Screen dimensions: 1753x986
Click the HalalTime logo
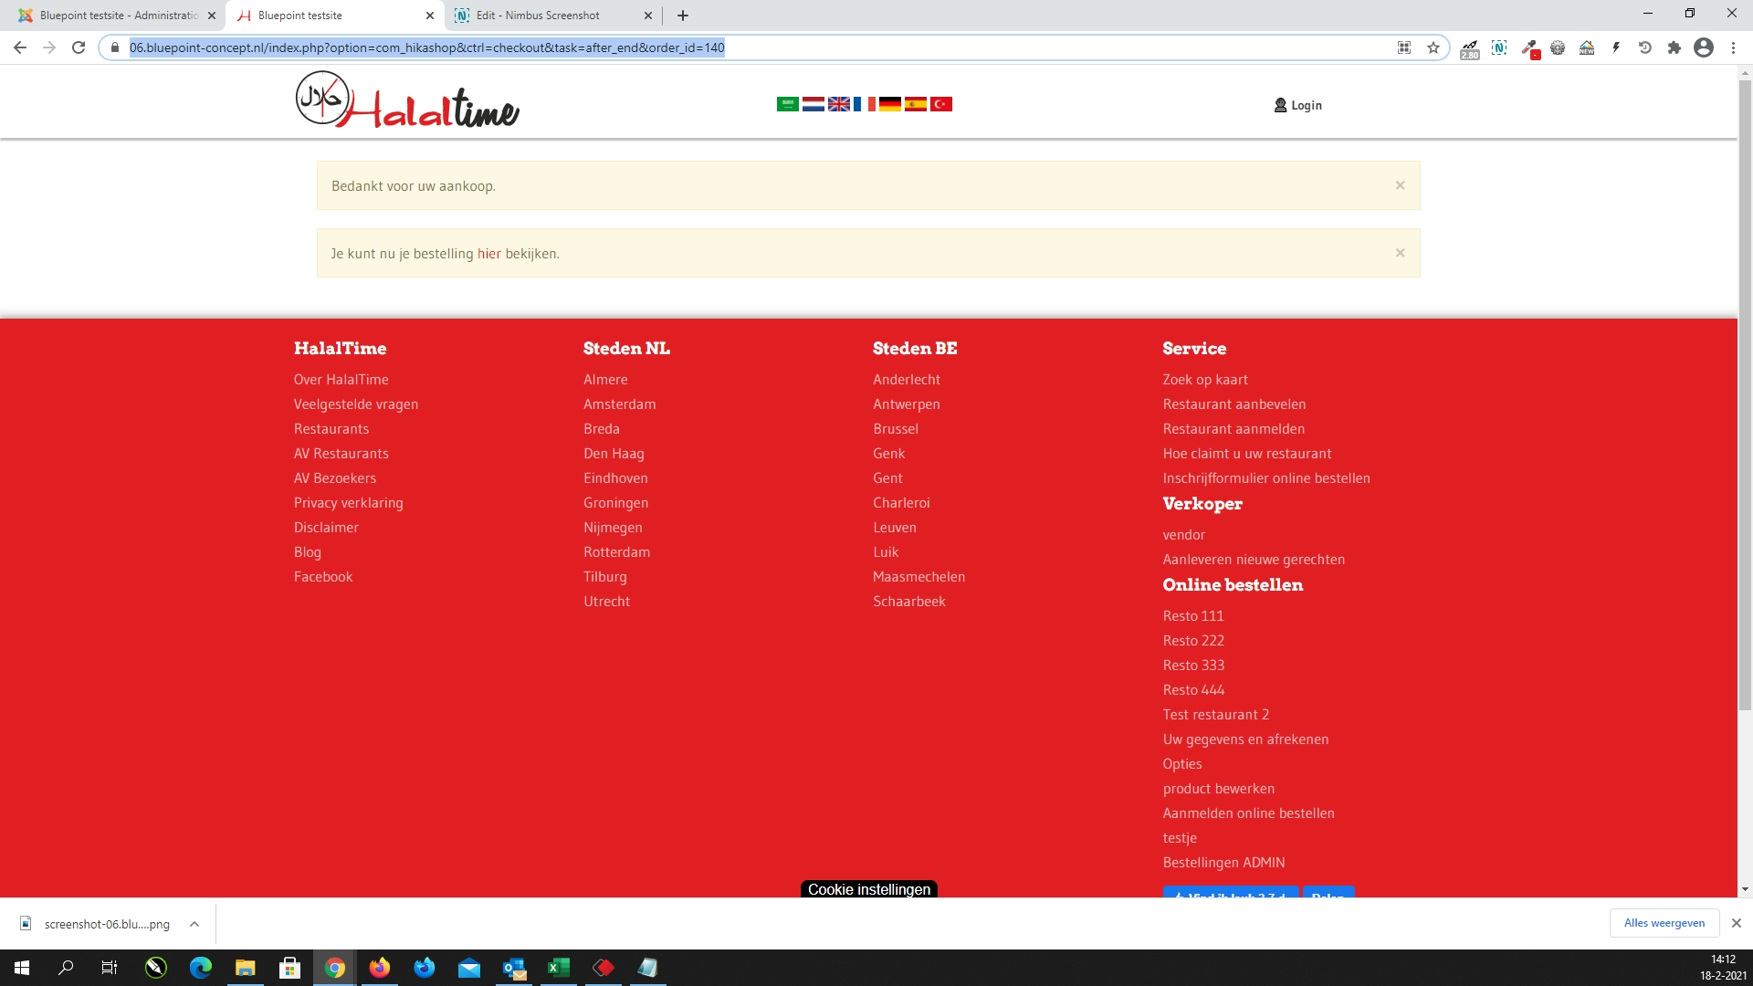point(407,100)
